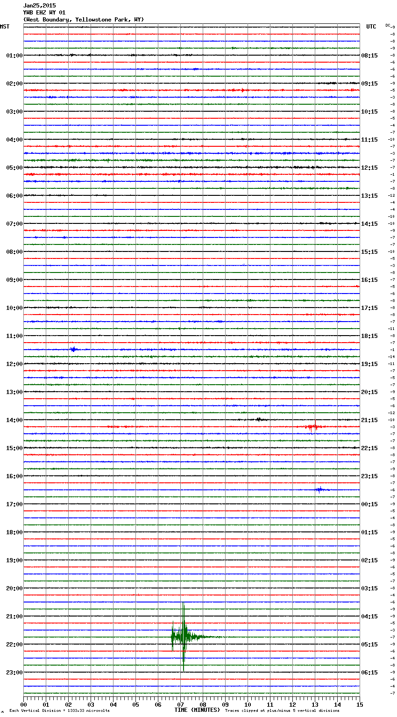This screenshot has width=397, height=717.
Task: Select the '06:00' MST time label
Action: coord(14,196)
